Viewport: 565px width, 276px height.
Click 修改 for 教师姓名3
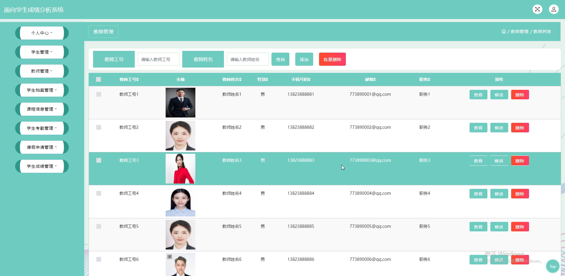click(499, 161)
